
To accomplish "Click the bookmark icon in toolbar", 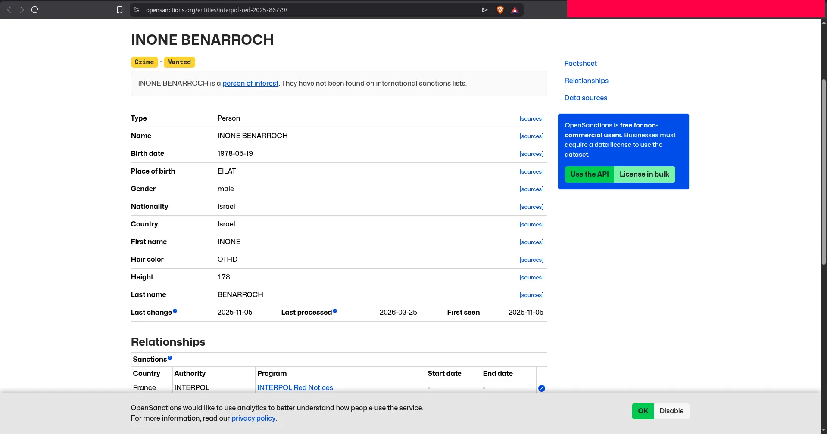I will [120, 10].
